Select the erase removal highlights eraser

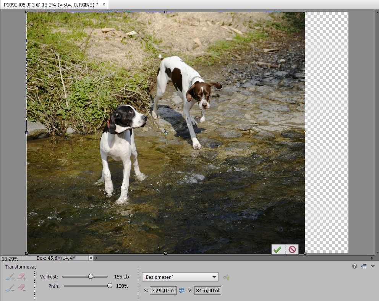(x=21, y=287)
